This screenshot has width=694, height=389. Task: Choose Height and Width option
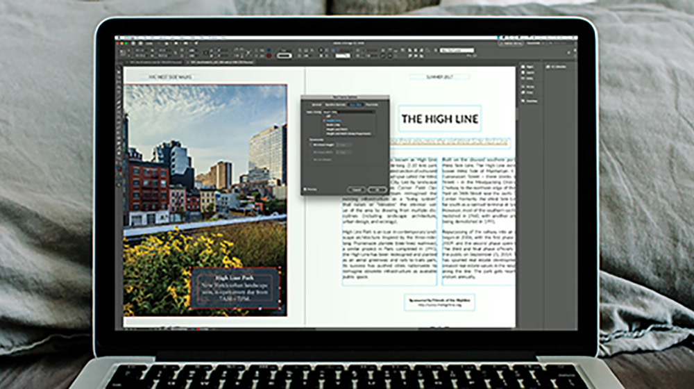(x=337, y=129)
